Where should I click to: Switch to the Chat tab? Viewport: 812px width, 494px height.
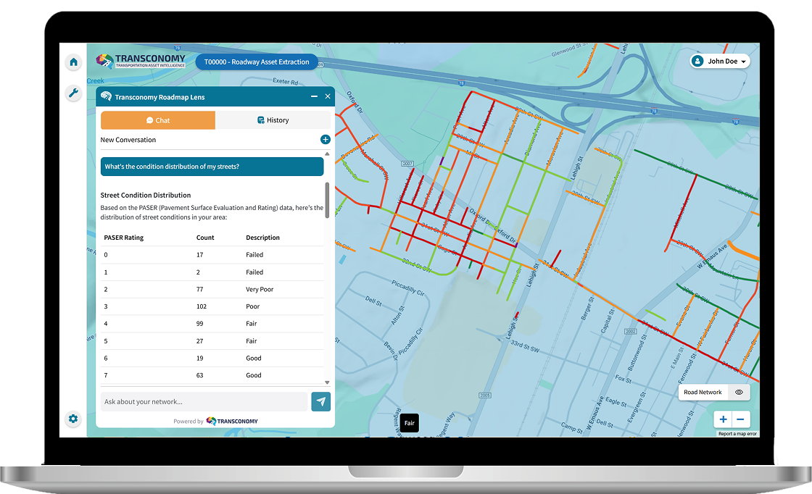pos(158,120)
